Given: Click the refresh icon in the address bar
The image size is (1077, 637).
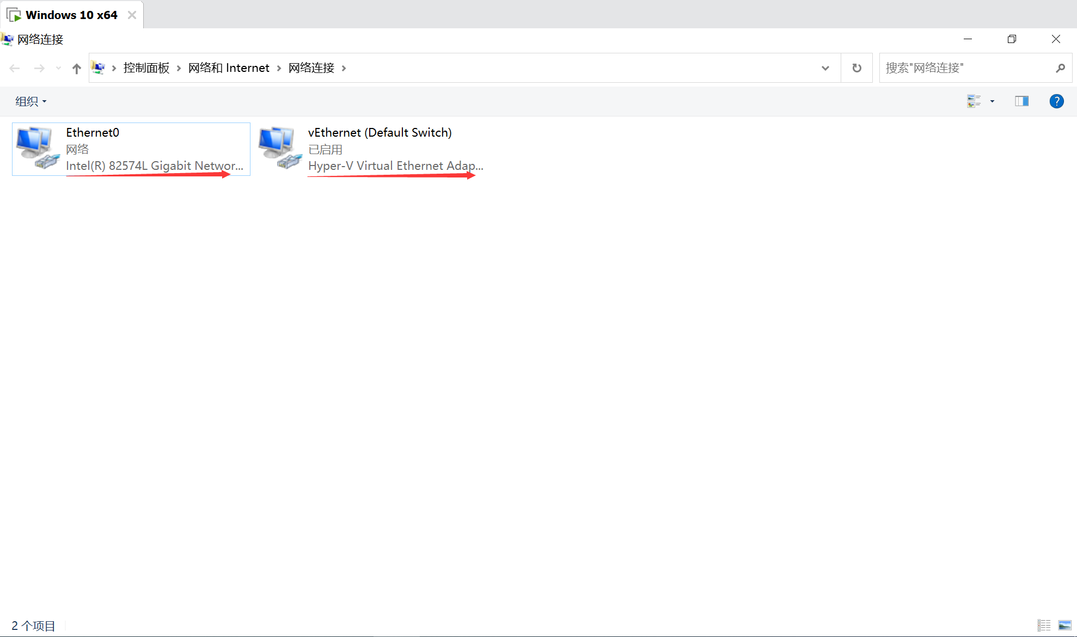Looking at the screenshot, I should [856, 68].
